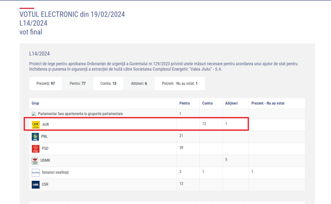Open the Abțineri: 6 tab
Image resolution: width=331 pixels, height=204 pixels.
coord(139,84)
